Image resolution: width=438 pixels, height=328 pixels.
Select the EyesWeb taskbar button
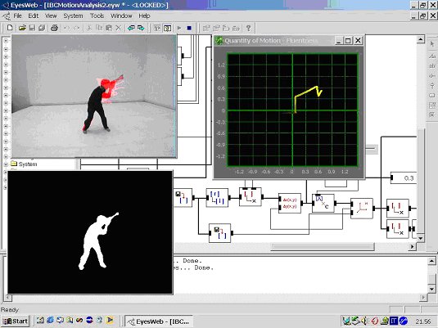click(x=158, y=321)
